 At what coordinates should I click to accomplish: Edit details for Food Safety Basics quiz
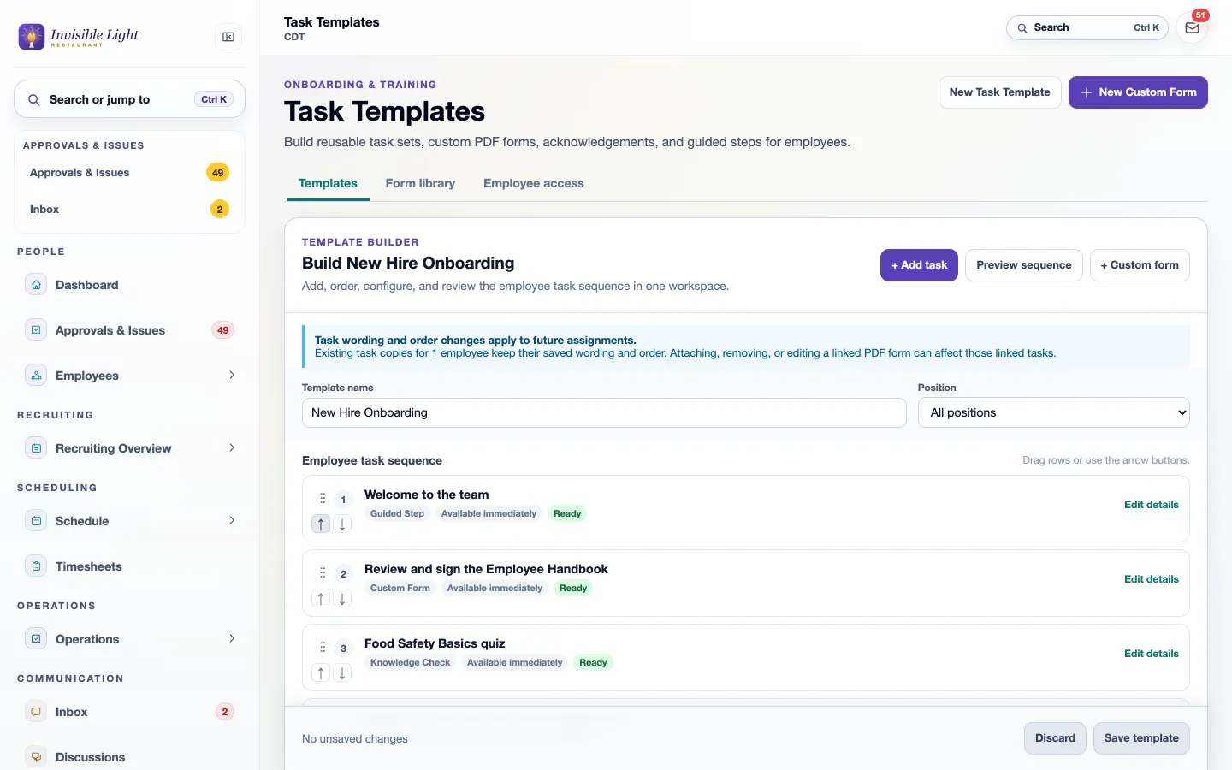(x=1151, y=654)
